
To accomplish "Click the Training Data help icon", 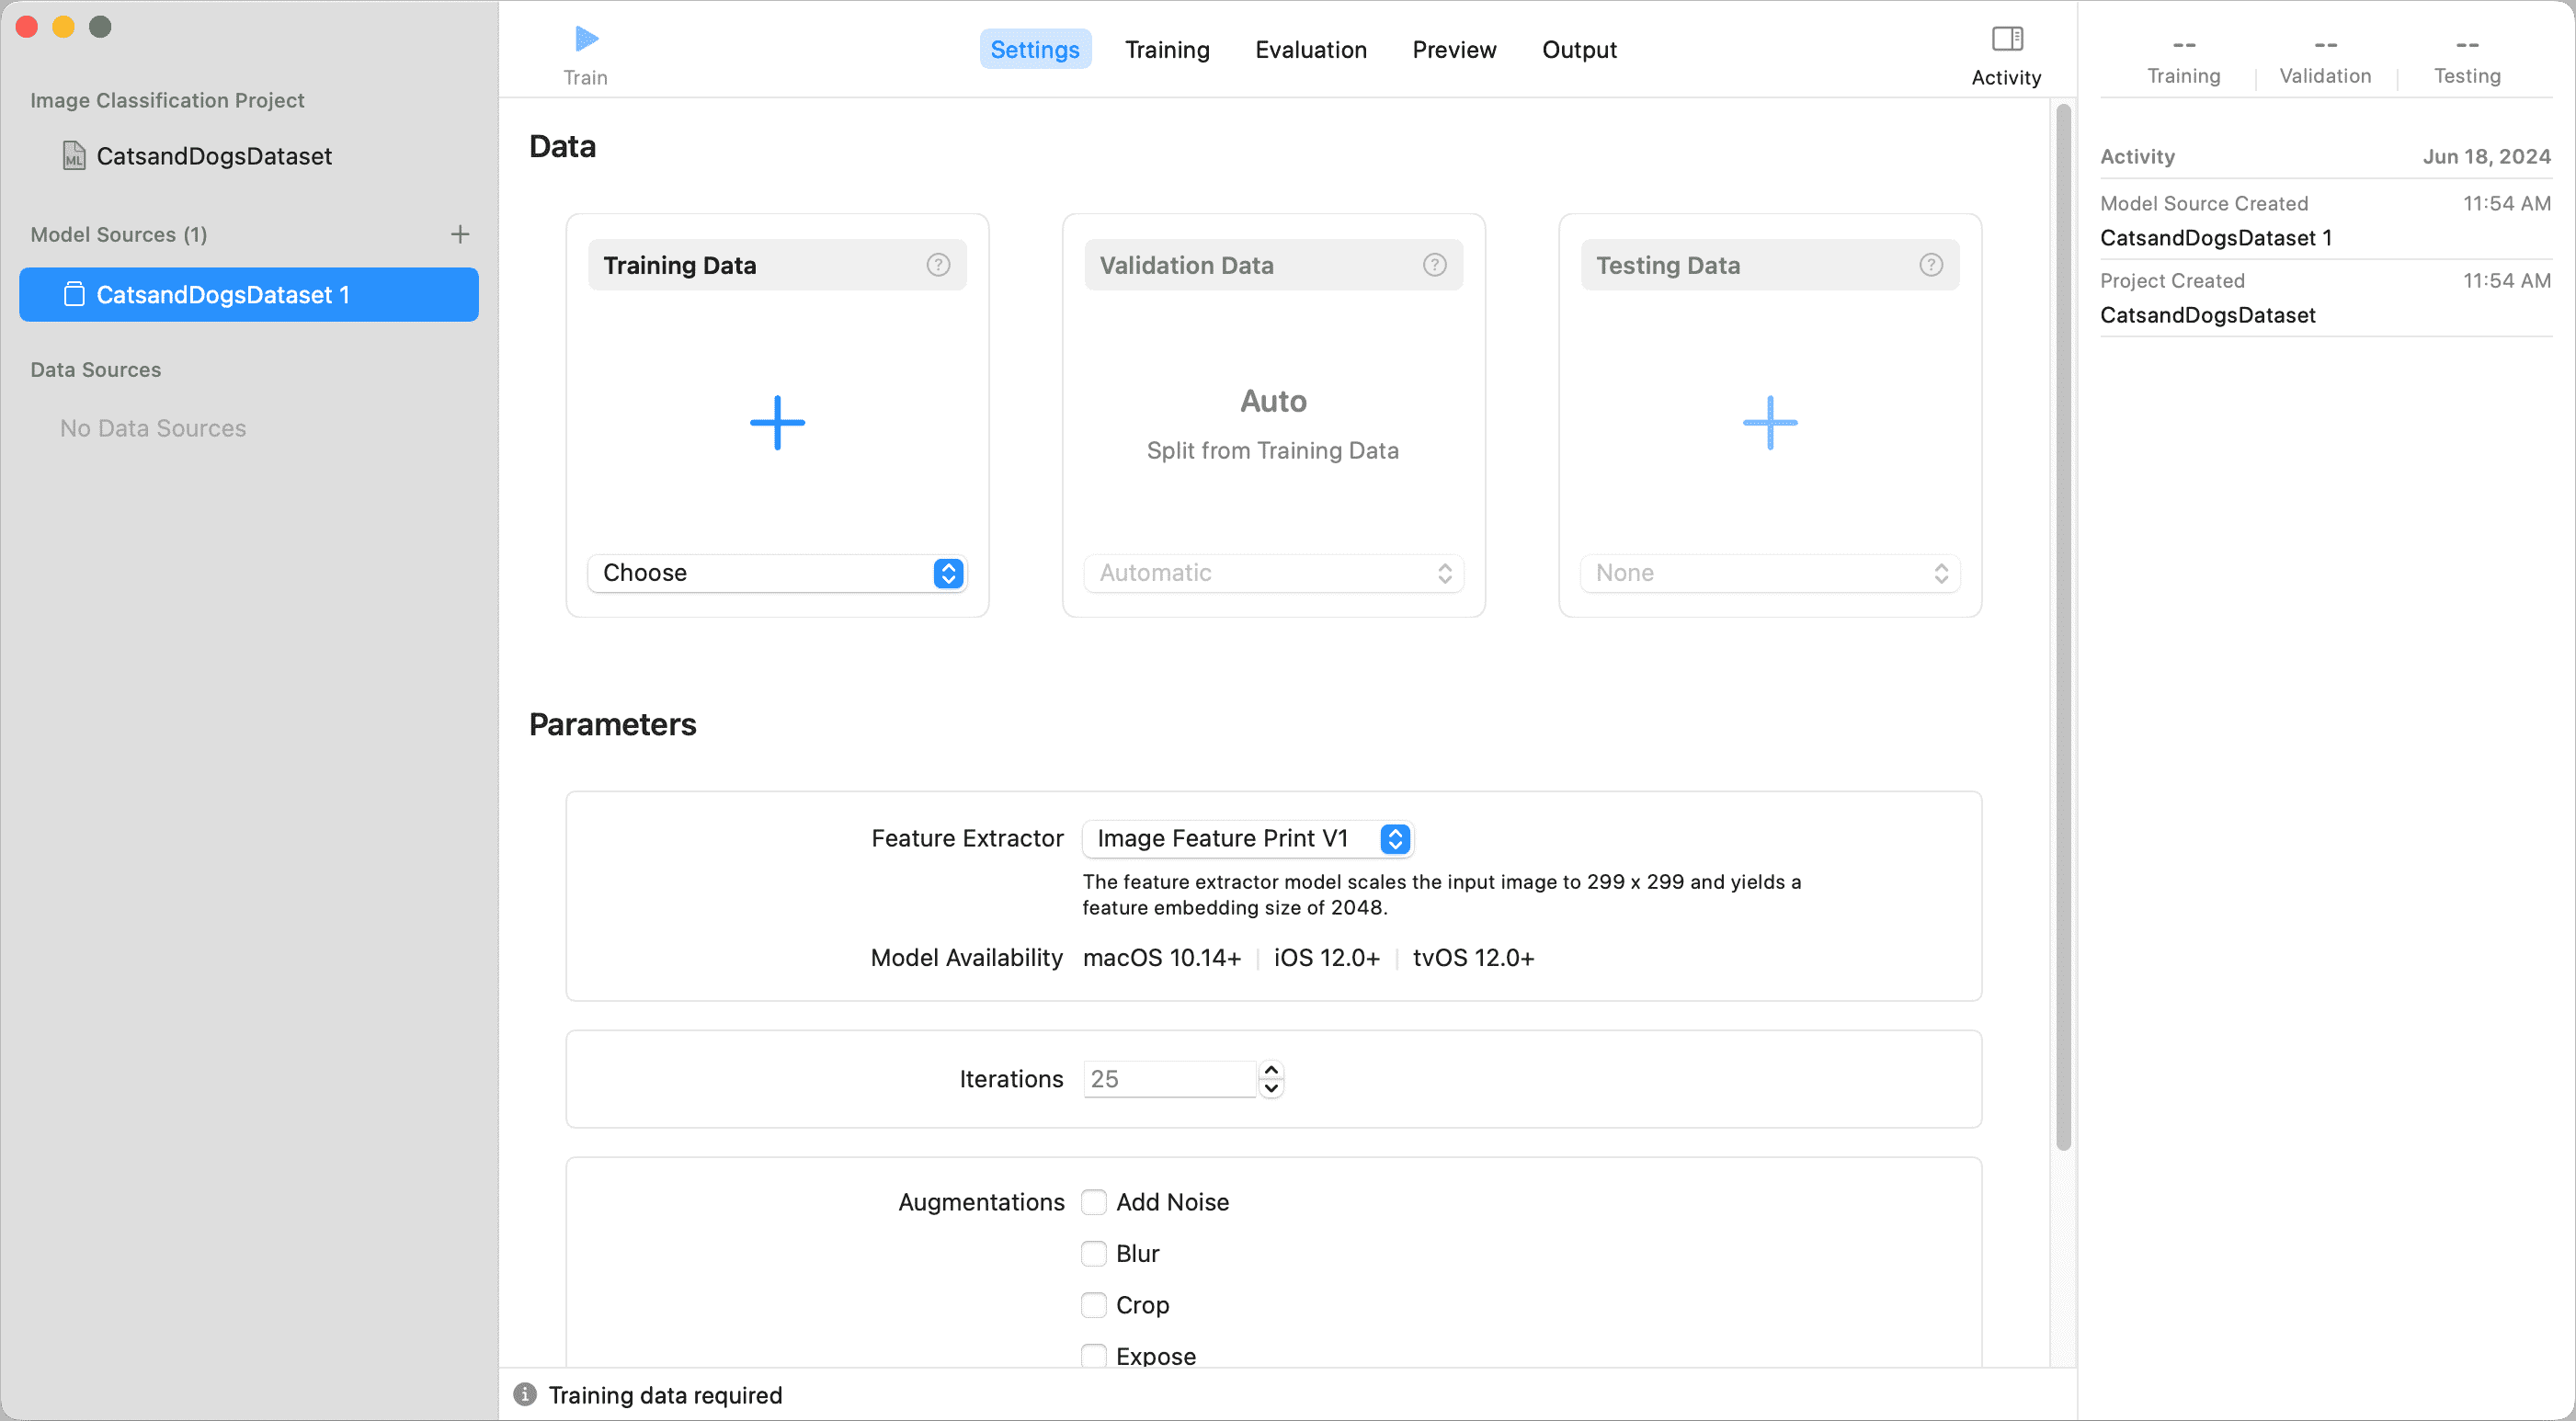I will pos(937,265).
